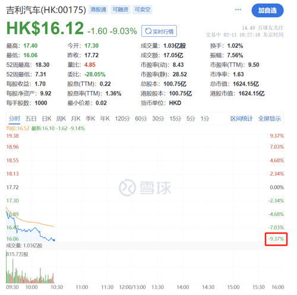Select the 60分 interval tab
297x295 pixels.
tap(141, 118)
